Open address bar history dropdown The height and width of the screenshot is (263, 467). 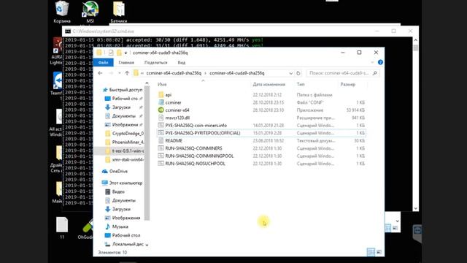coord(290,73)
